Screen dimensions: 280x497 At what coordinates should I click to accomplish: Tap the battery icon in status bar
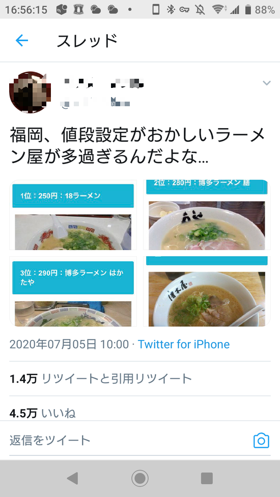(x=248, y=10)
